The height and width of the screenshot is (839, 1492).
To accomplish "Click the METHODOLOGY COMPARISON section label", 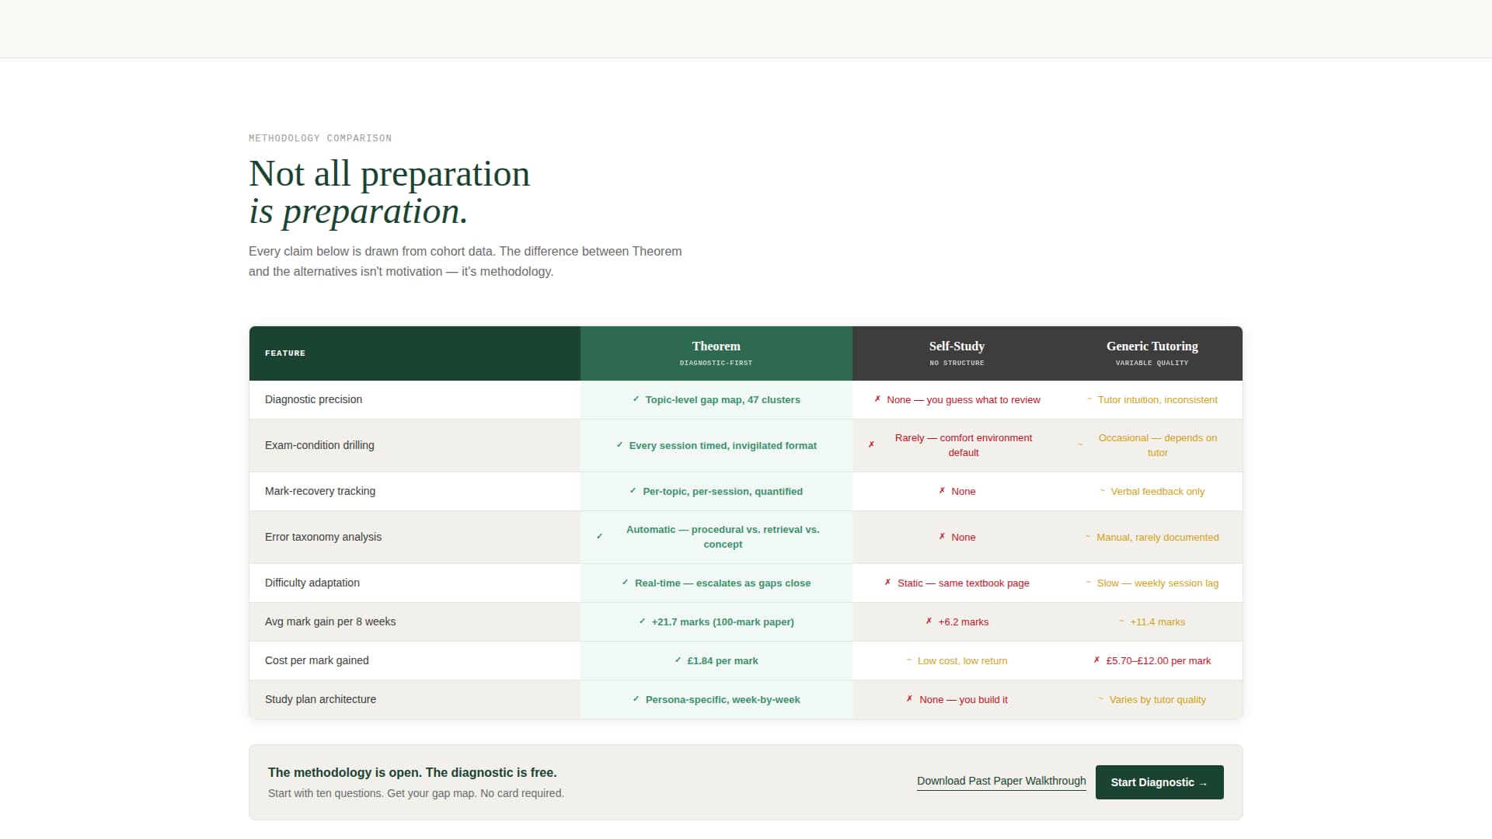I will point(320,138).
